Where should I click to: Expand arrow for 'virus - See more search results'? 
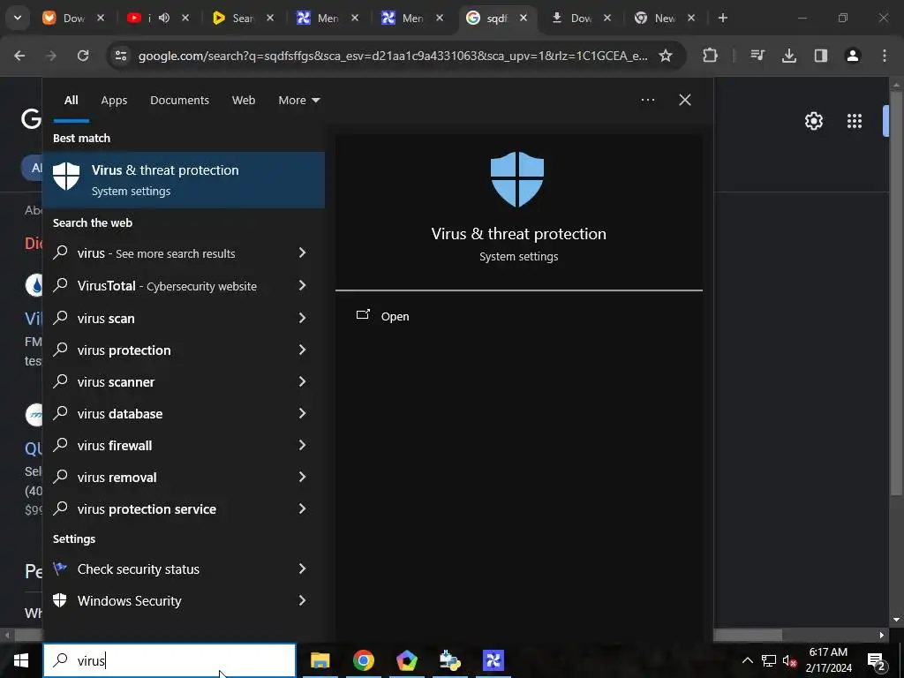302,252
